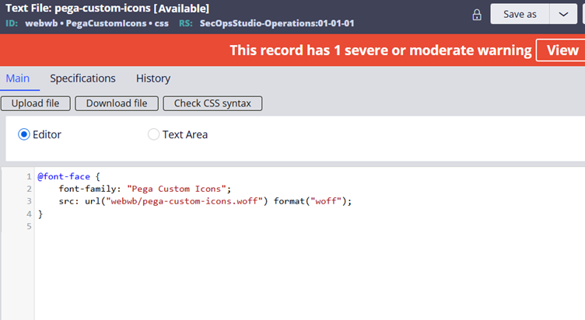This screenshot has width=585, height=320.
Task: Click the Save as button
Action: tap(520, 14)
